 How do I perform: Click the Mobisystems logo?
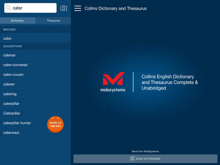[113, 82]
